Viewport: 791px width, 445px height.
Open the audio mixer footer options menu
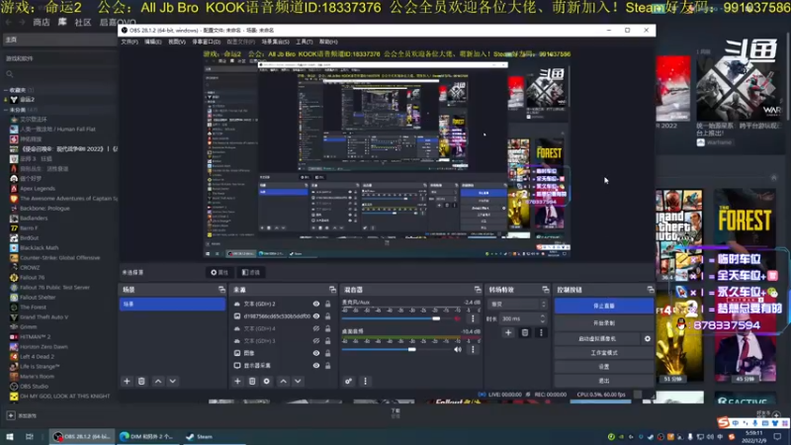coord(365,382)
